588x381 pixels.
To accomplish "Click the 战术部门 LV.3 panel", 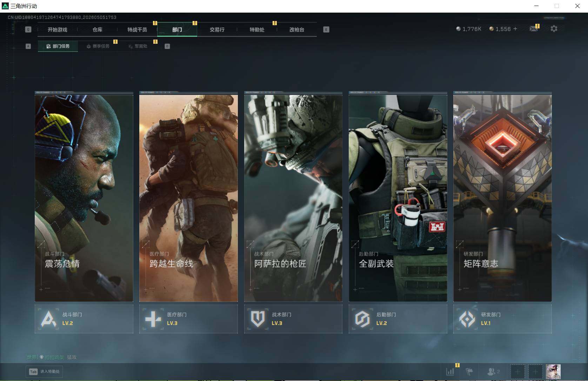I will [293, 319].
